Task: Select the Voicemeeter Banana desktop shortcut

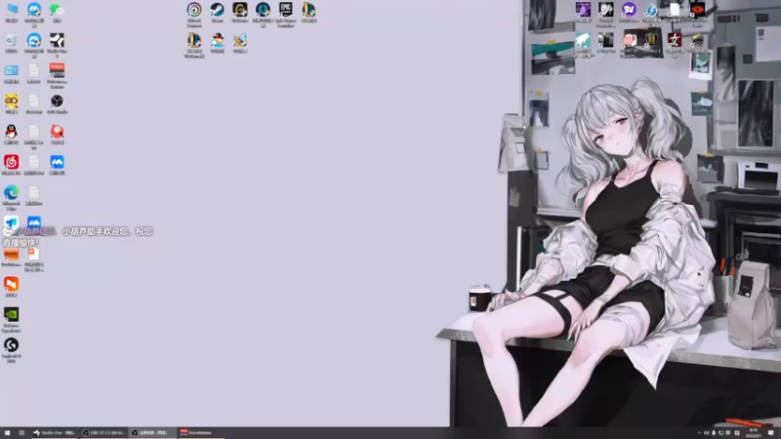Action: click(57, 76)
